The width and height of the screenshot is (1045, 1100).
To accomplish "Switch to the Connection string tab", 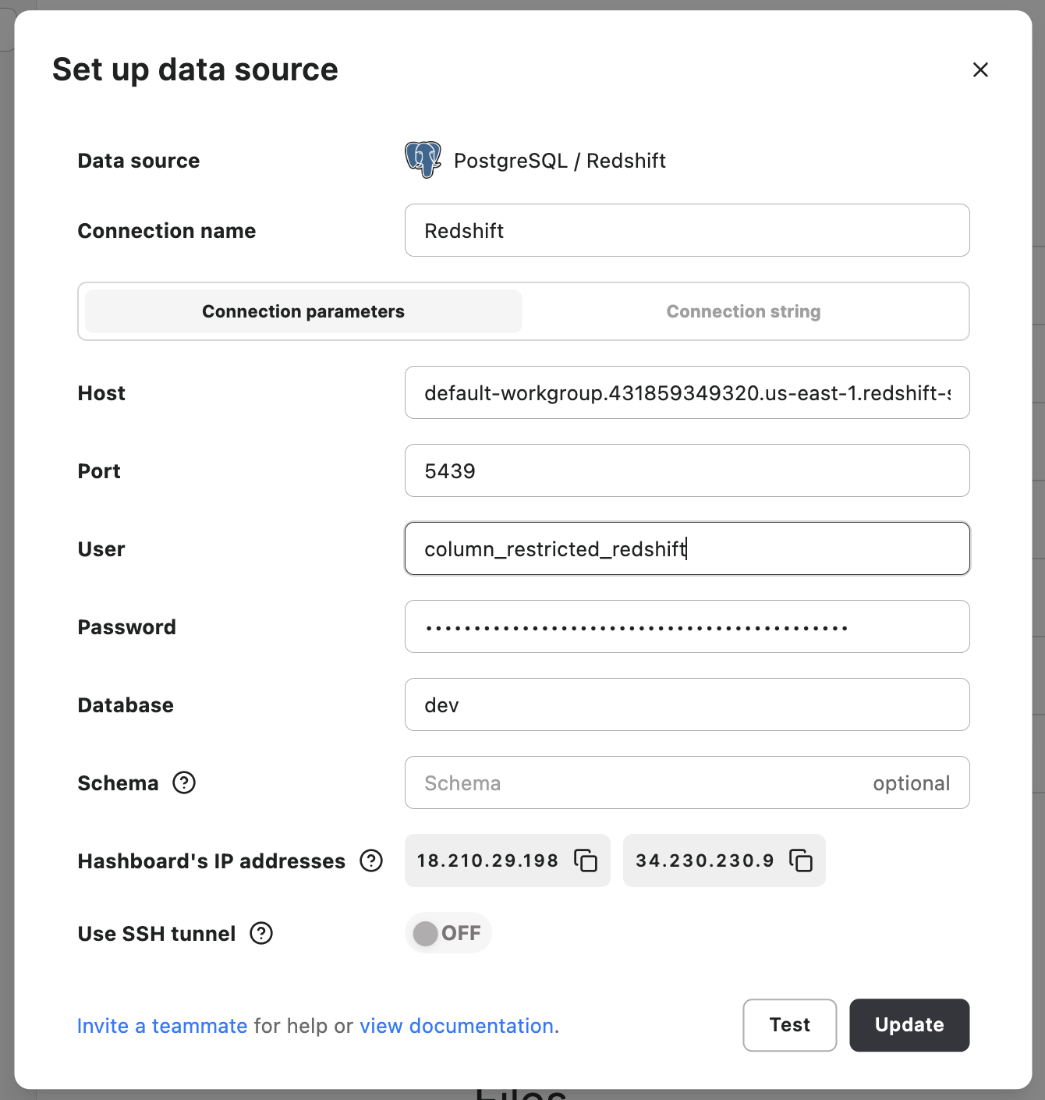I will coord(743,311).
